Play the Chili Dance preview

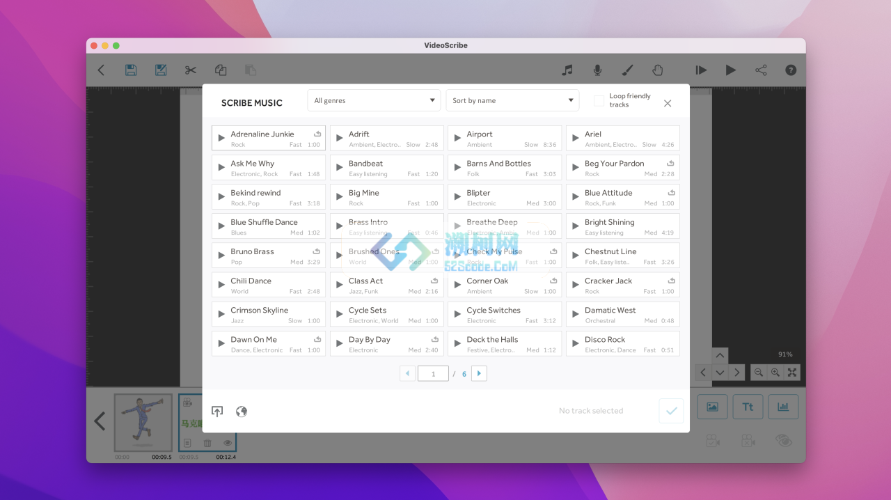click(221, 285)
